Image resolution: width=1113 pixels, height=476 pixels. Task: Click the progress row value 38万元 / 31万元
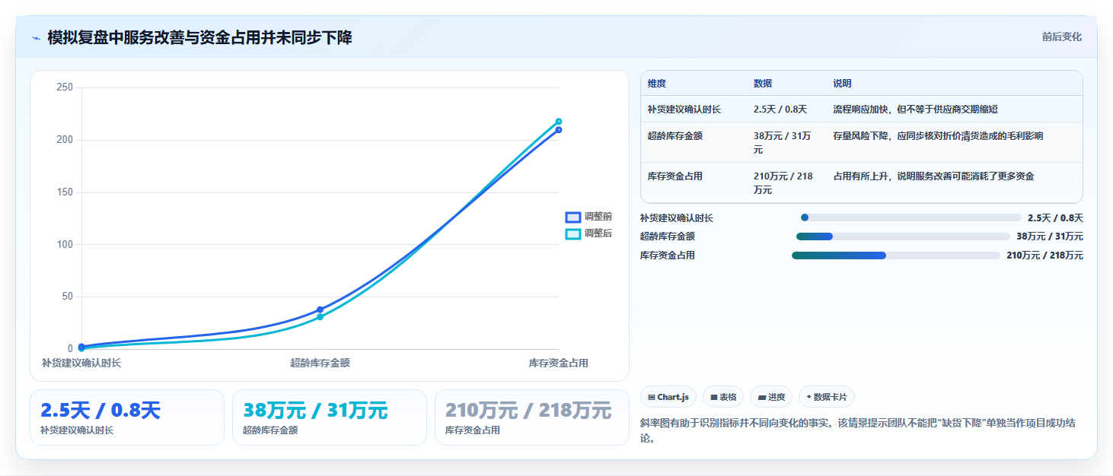pos(1050,236)
